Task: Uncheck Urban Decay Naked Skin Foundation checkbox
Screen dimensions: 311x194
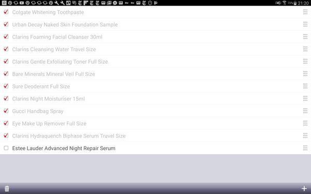Action: (x=6, y=24)
